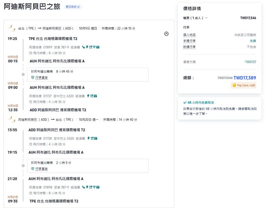The width and height of the screenshot is (267, 208).
Task: Expand the 機票 (1 成人) ticket breakdown
Action: click(195, 18)
